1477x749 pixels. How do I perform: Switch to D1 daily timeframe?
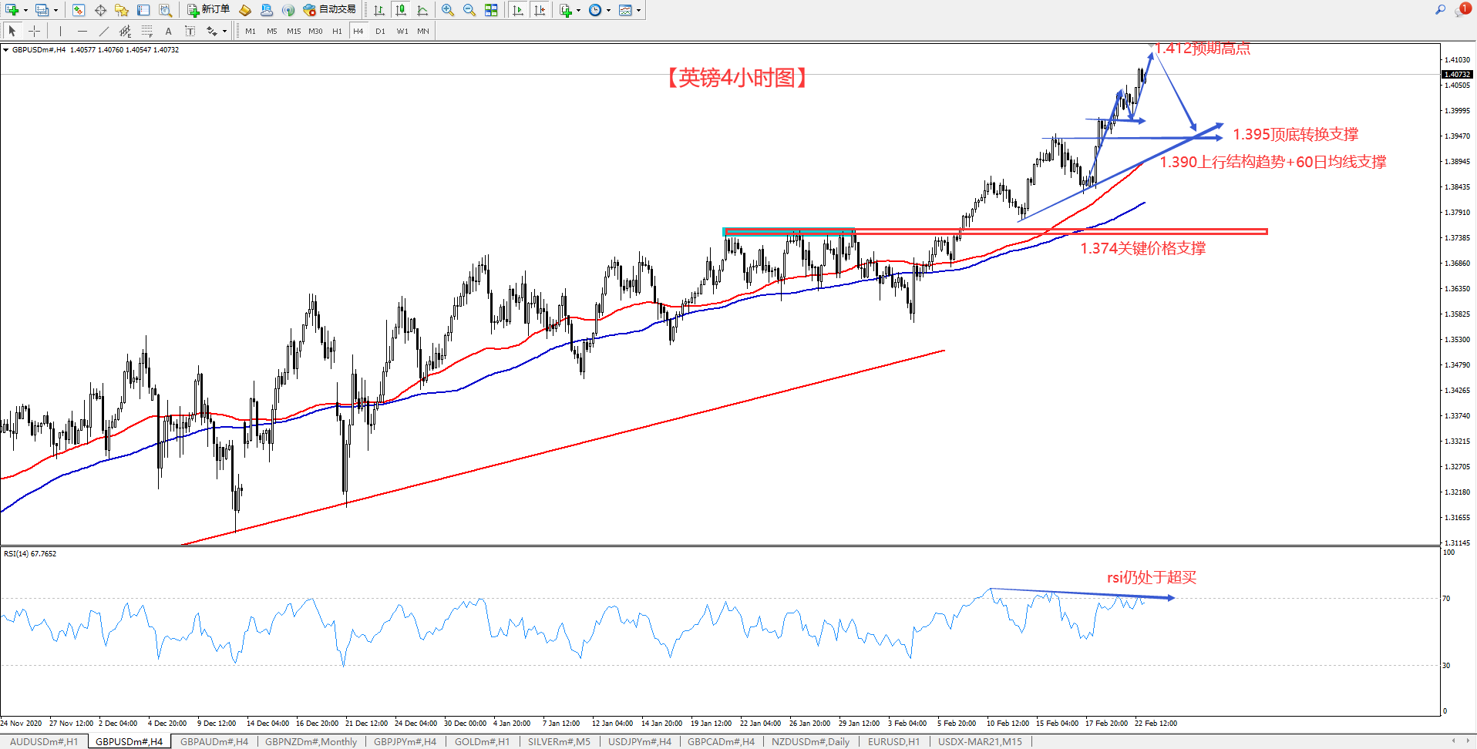tap(380, 31)
